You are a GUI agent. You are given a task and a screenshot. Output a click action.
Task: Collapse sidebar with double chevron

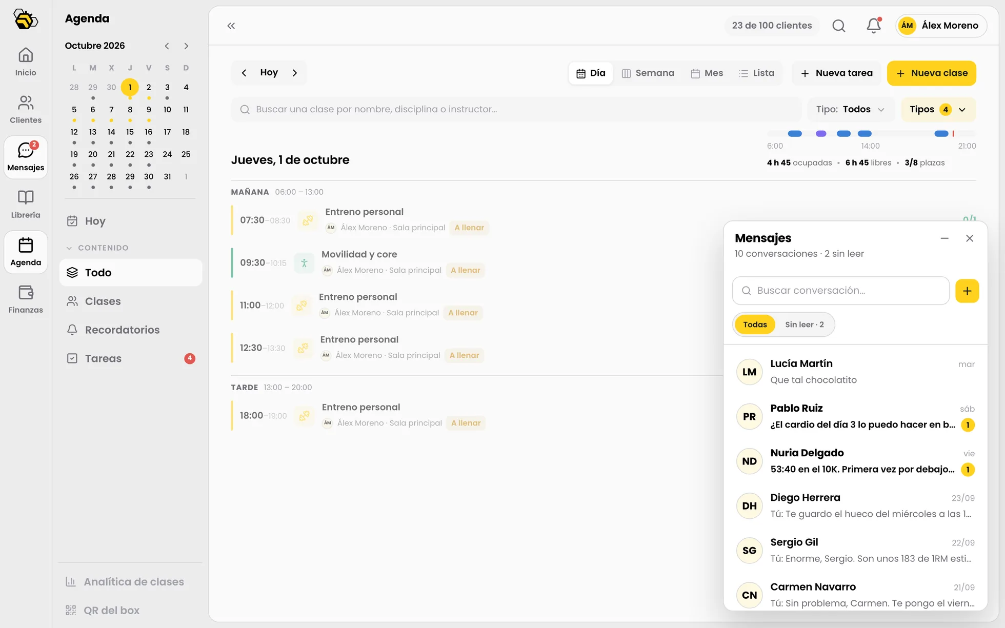(231, 26)
